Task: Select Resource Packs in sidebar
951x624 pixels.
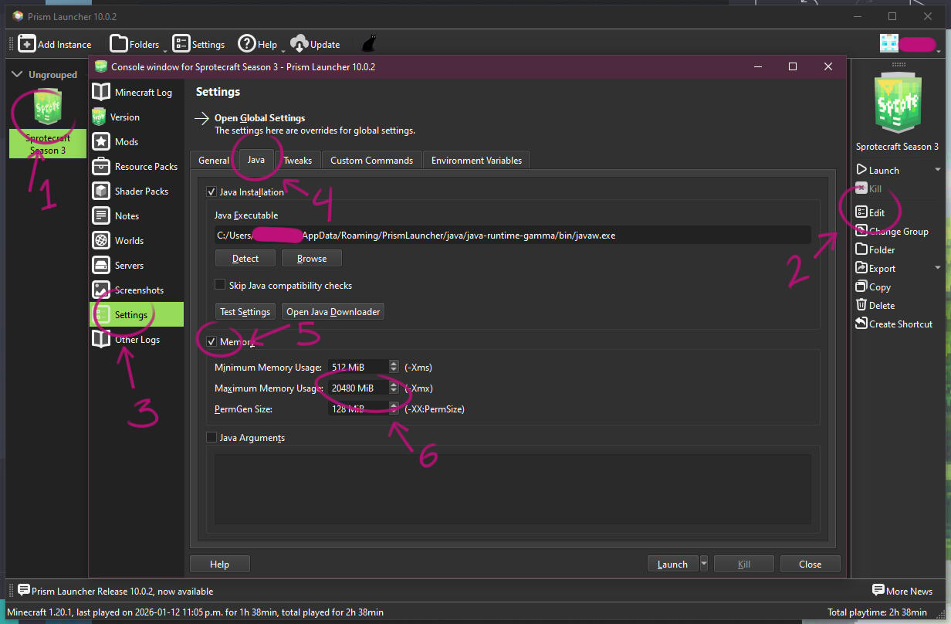Action: pyautogui.click(x=145, y=167)
